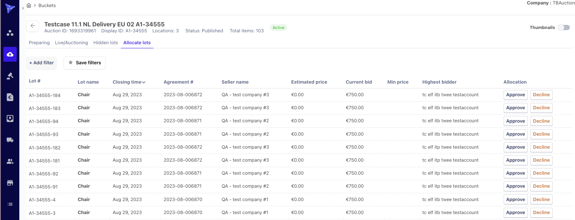This screenshot has height=220, width=575.
Task: Switch to the Preparing tab
Action: 39,43
